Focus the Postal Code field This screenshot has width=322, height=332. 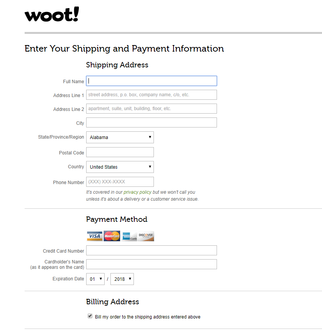[120, 152]
